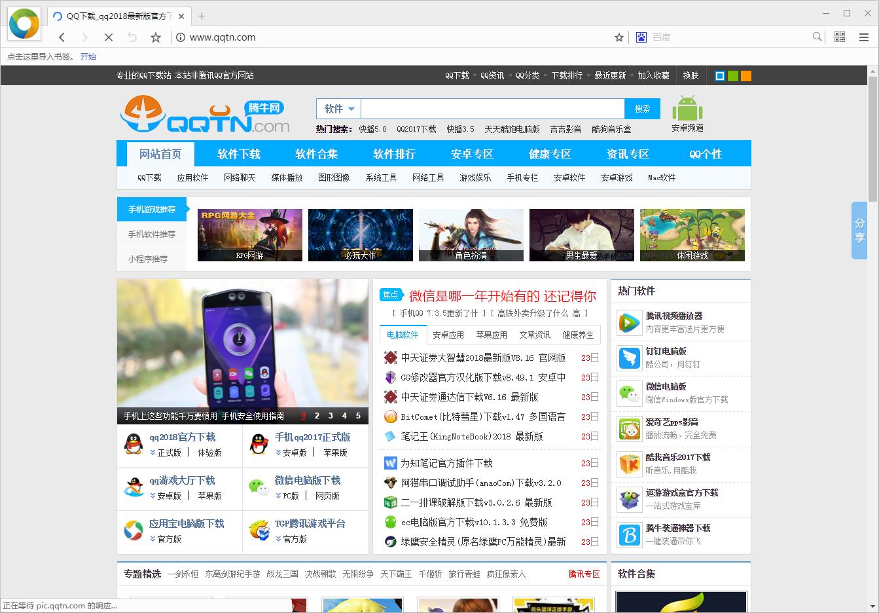Click the 钉钉电脑版 app icon

point(630,358)
